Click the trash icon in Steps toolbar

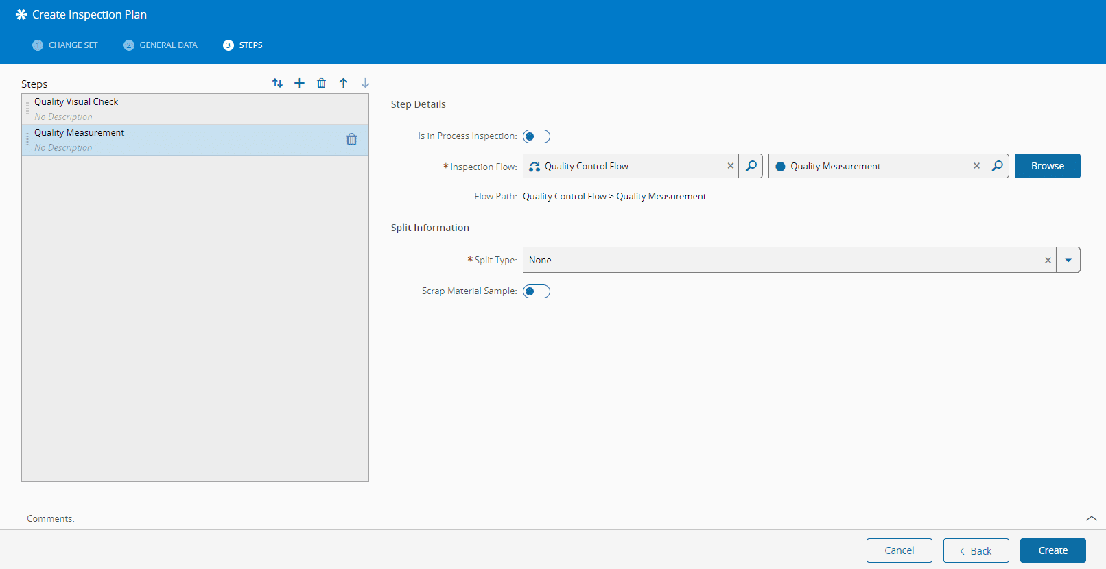tap(321, 83)
